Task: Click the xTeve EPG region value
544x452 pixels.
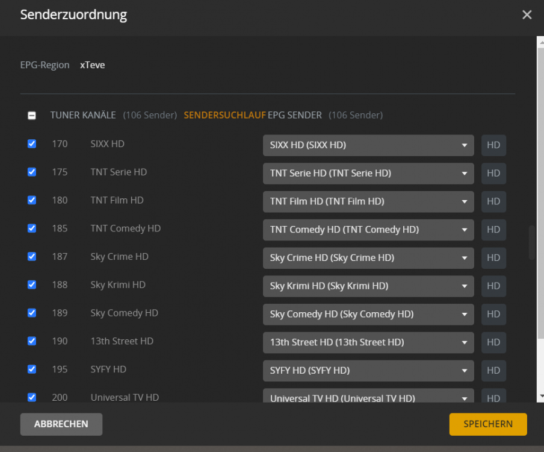Action: [x=92, y=65]
